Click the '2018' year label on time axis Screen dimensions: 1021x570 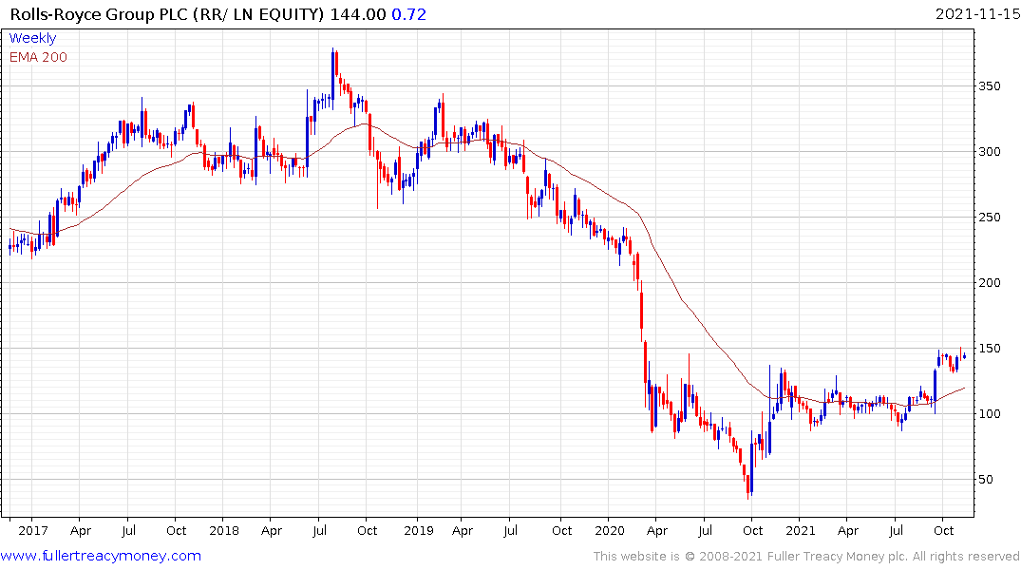(224, 530)
